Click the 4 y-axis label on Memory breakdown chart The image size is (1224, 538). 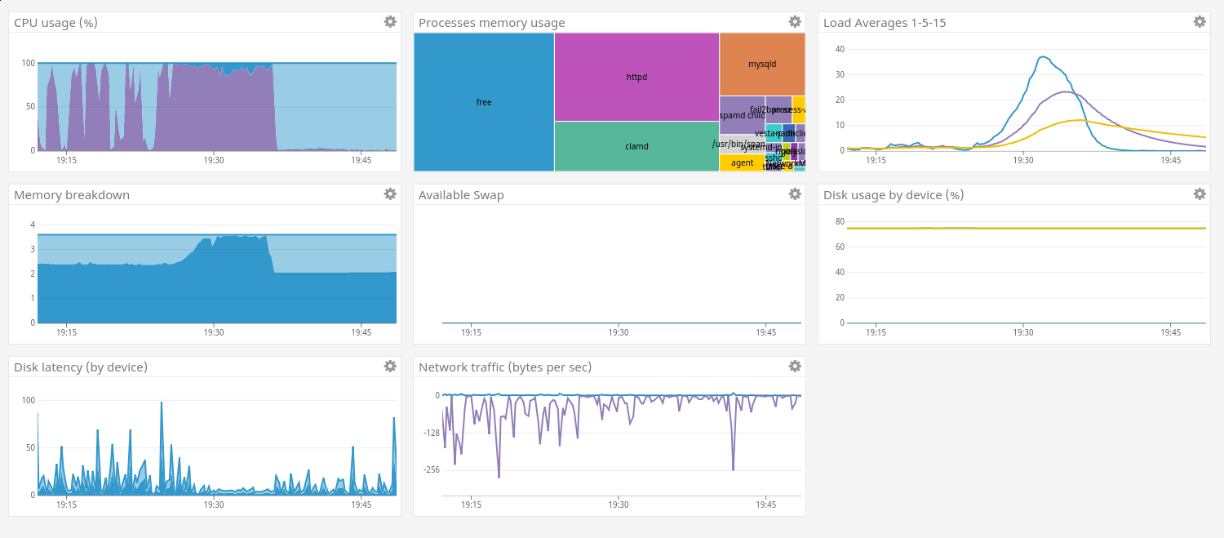tap(33, 225)
